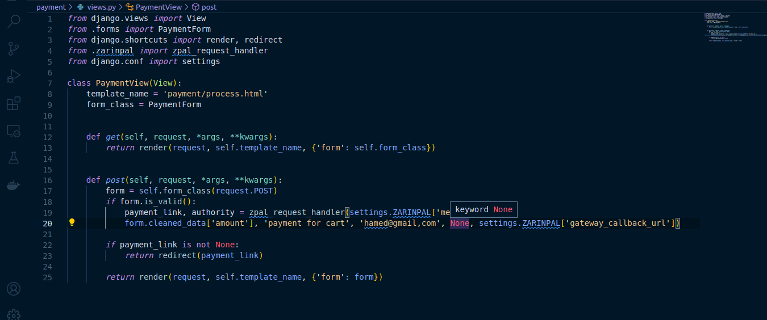Viewport: 767px width, 320px height.
Task: Open the Testing flask icon view
Action: [x=14, y=158]
